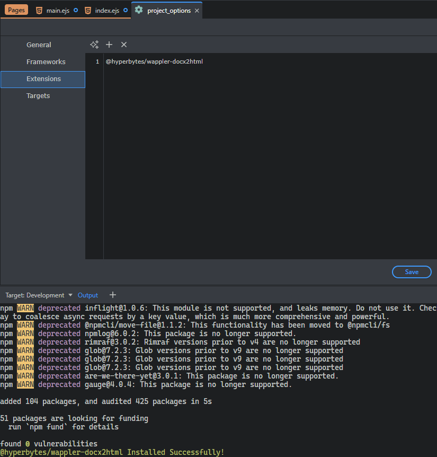Screen dimensions: 437x457
Task: Open the Frameworks settings section
Action: pyautogui.click(x=46, y=62)
